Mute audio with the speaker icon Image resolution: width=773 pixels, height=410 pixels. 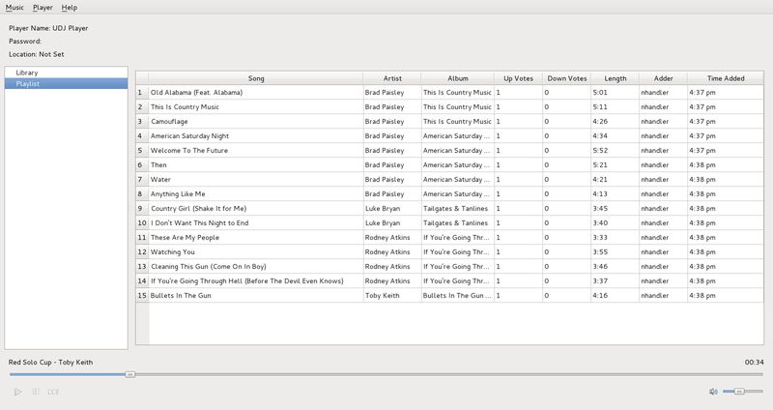713,392
